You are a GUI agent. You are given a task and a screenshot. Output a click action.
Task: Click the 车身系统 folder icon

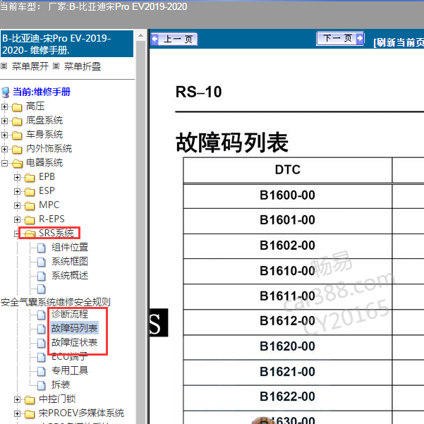(x=17, y=135)
